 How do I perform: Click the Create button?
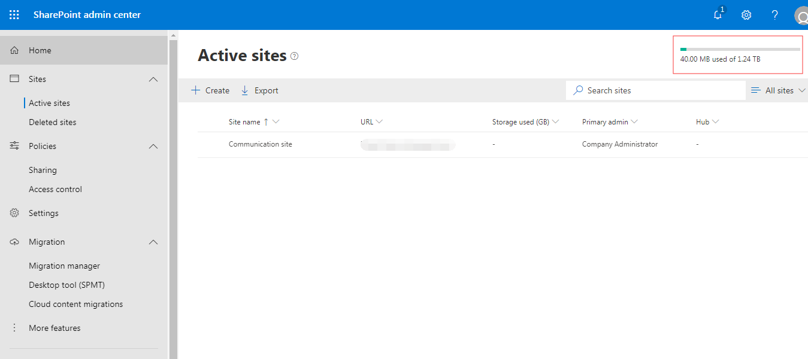pyautogui.click(x=210, y=90)
